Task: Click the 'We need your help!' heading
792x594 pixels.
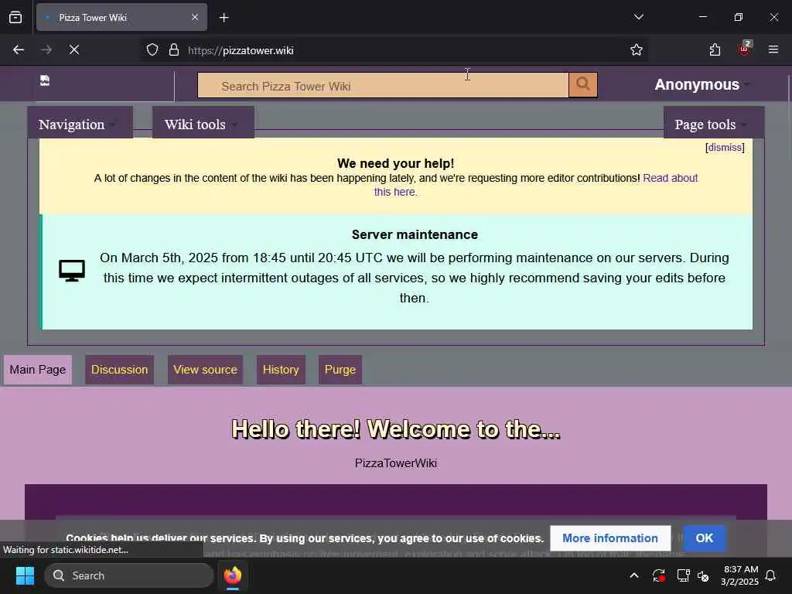Action: click(x=395, y=163)
